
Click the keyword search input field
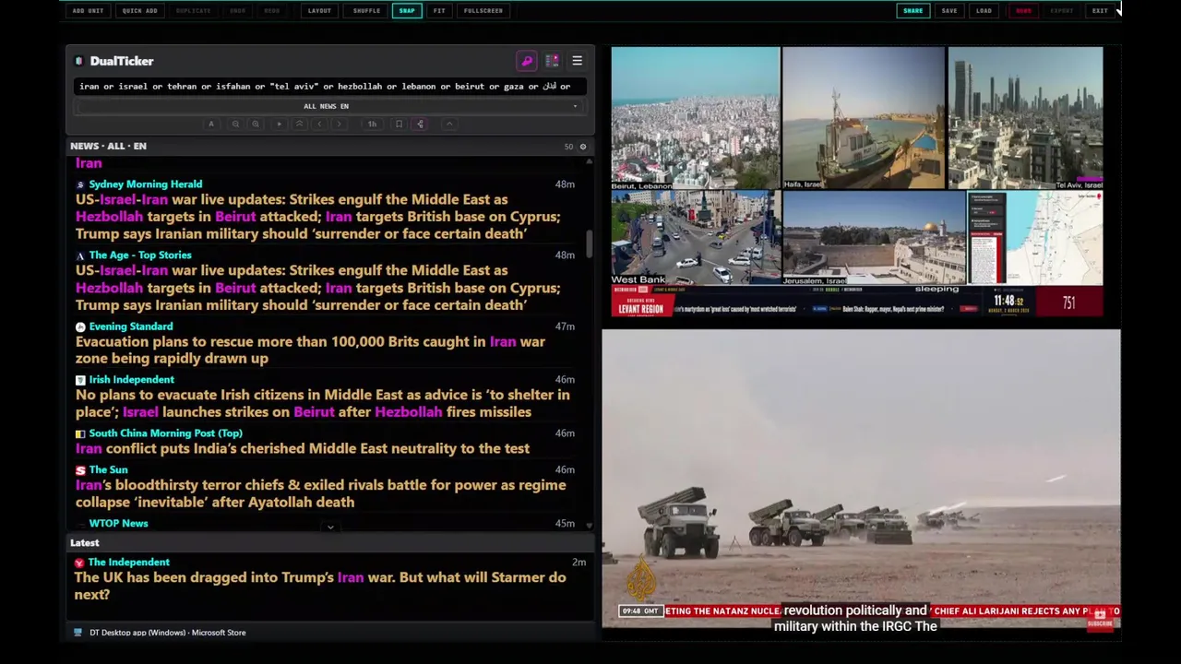click(x=329, y=86)
